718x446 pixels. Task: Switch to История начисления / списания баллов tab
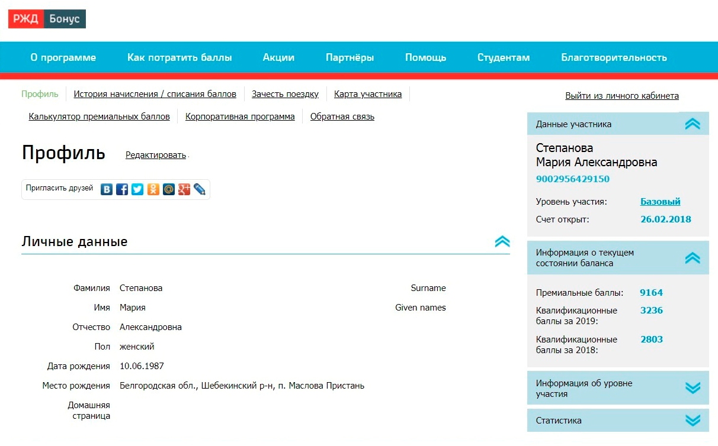155,94
